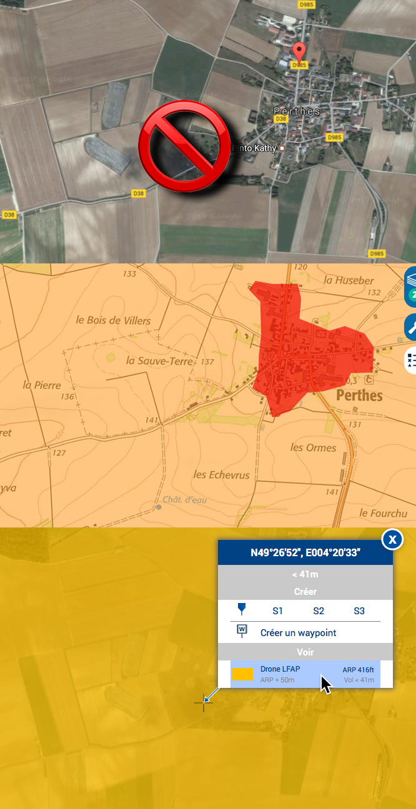Image resolution: width=416 pixels, height=809 pixels.
Task: Click Créer un waypoint link
Action: click(298, 632)
